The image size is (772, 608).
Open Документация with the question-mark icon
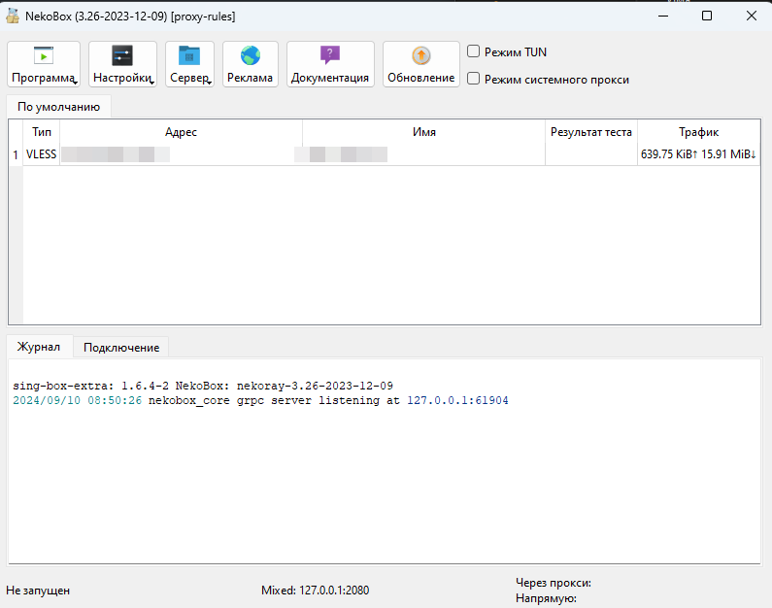[330, 56]
